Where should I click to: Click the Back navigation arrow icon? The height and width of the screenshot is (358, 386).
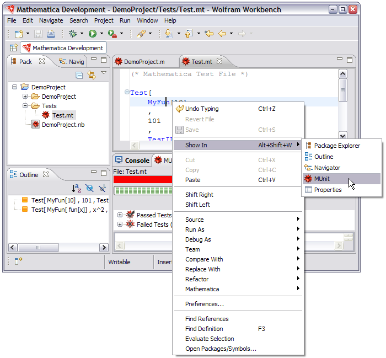(222, 33)
